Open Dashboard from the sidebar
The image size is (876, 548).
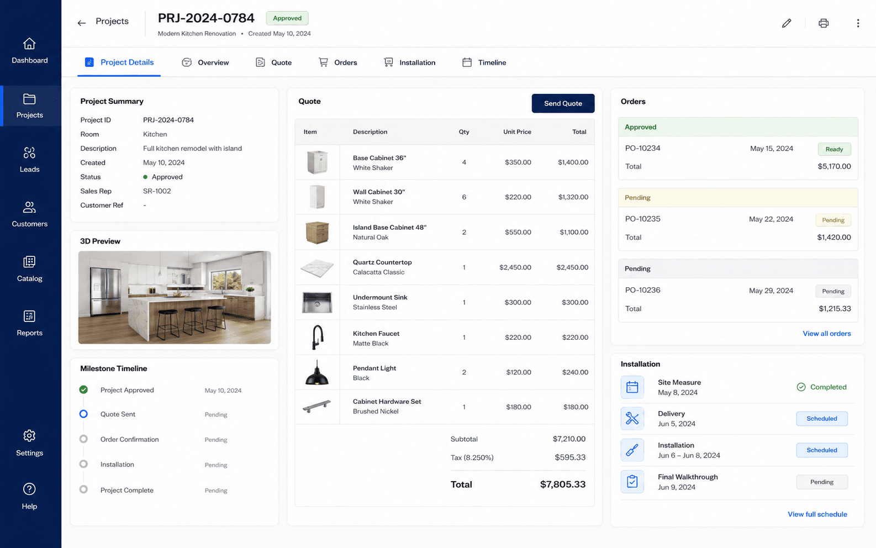30,51
